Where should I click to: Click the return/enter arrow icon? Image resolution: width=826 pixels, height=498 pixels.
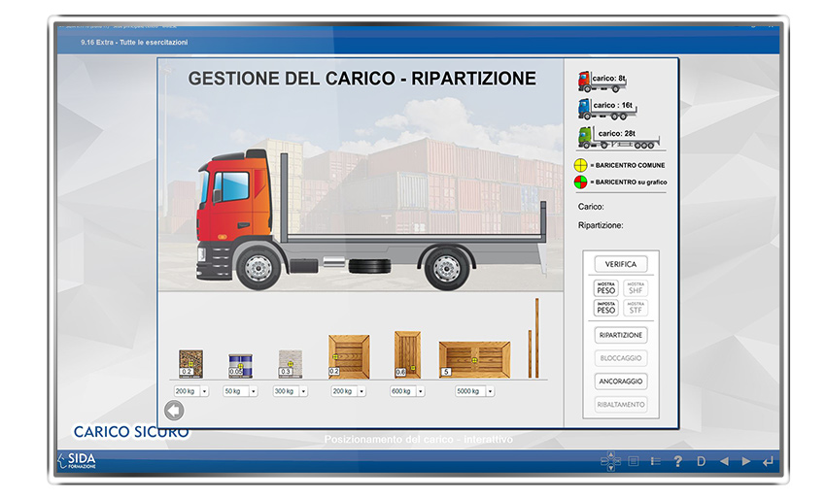[770, 461]
